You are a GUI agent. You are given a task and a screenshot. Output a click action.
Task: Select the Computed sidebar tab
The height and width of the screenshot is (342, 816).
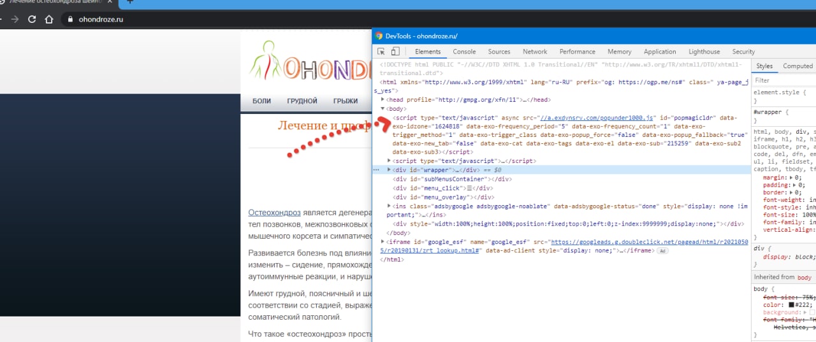pyautogui.click(x=798, y=66)
